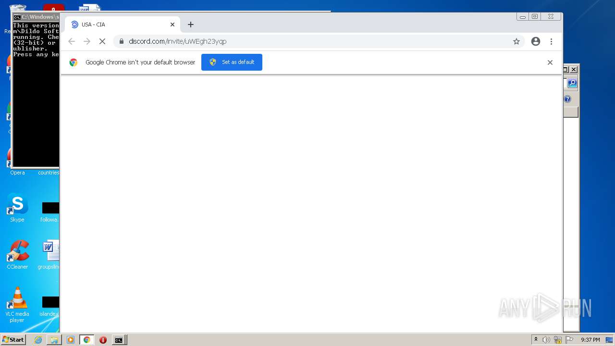Select the groupslin Word document on desktop
Viewport: 615px width, 346px height.
(x=49, y=255)
